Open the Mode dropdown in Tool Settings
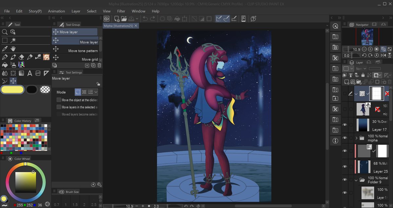 (x=96, y=92)
